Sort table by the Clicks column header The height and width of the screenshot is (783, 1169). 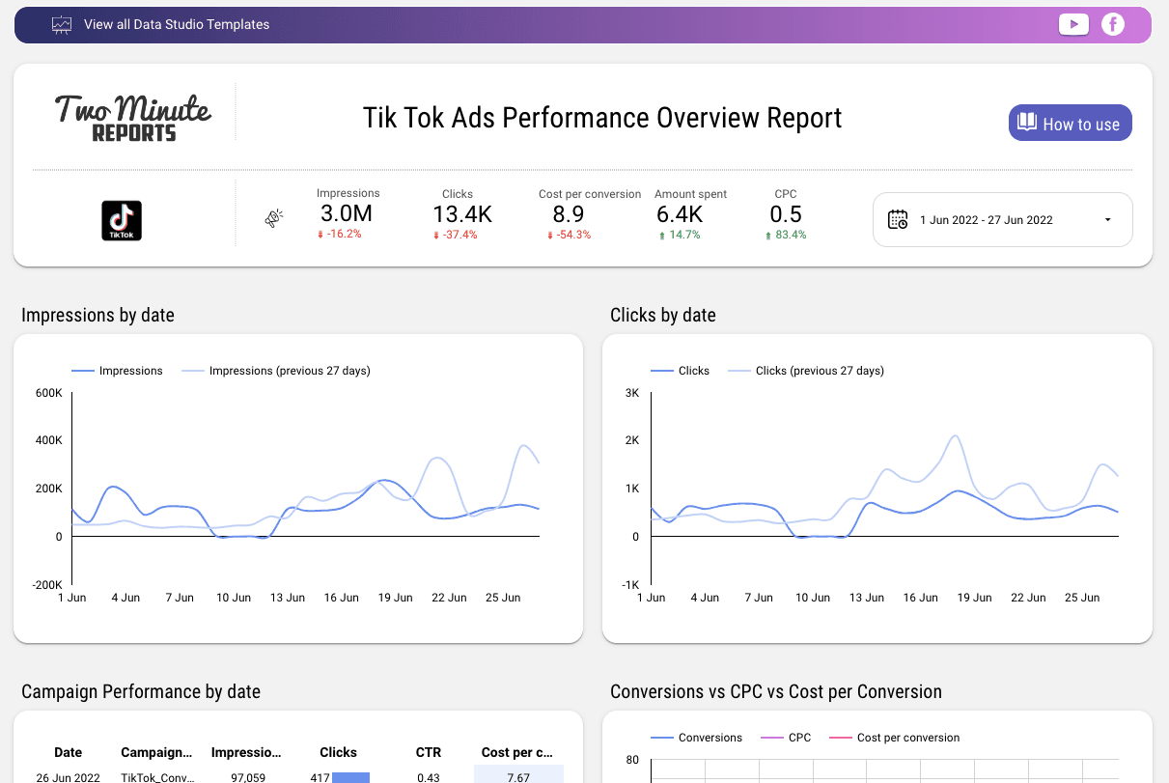338,752
